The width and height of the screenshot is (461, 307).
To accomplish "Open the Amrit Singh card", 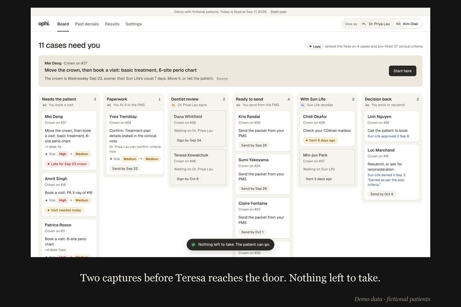I will tap(69, 194).
